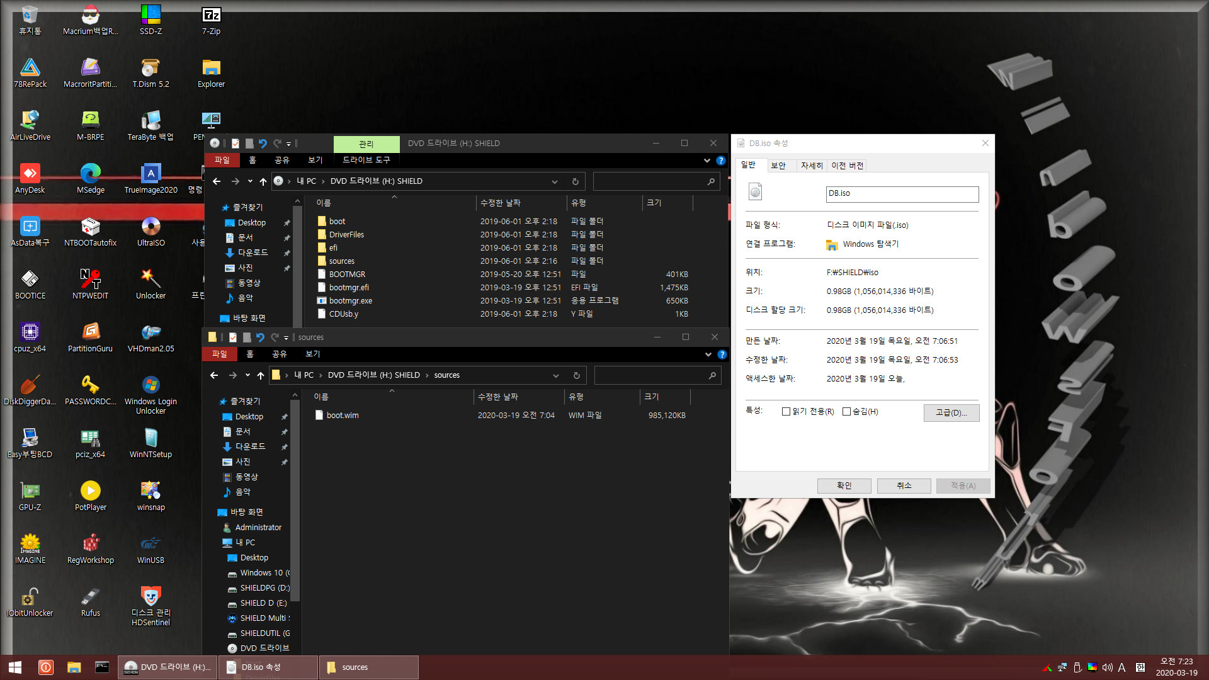
Task: Open Advanced attributes button
Action: point(951,412)
